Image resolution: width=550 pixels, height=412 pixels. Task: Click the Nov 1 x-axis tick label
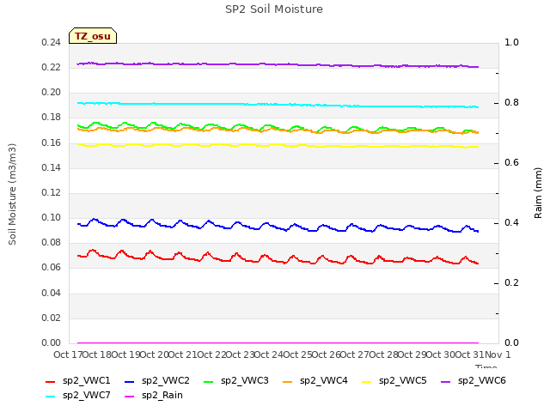pos(498,354)
